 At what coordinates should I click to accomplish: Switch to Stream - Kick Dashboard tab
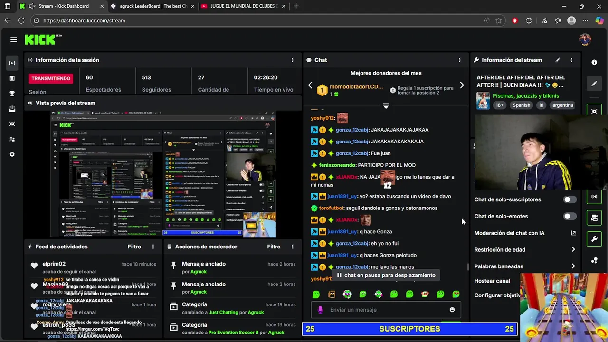63,6
